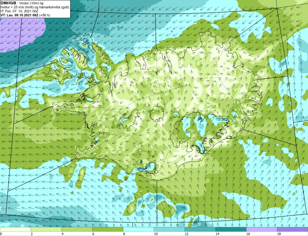The width and height of the screenshot is (308, 236).
Task: Click the DMI/IGB title text
Action: (x=8, y=3)
